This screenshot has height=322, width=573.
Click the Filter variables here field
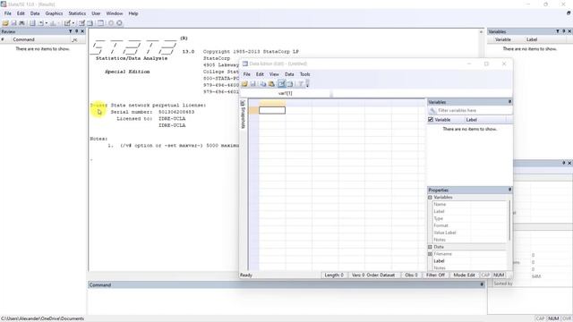tap(470, 110)
